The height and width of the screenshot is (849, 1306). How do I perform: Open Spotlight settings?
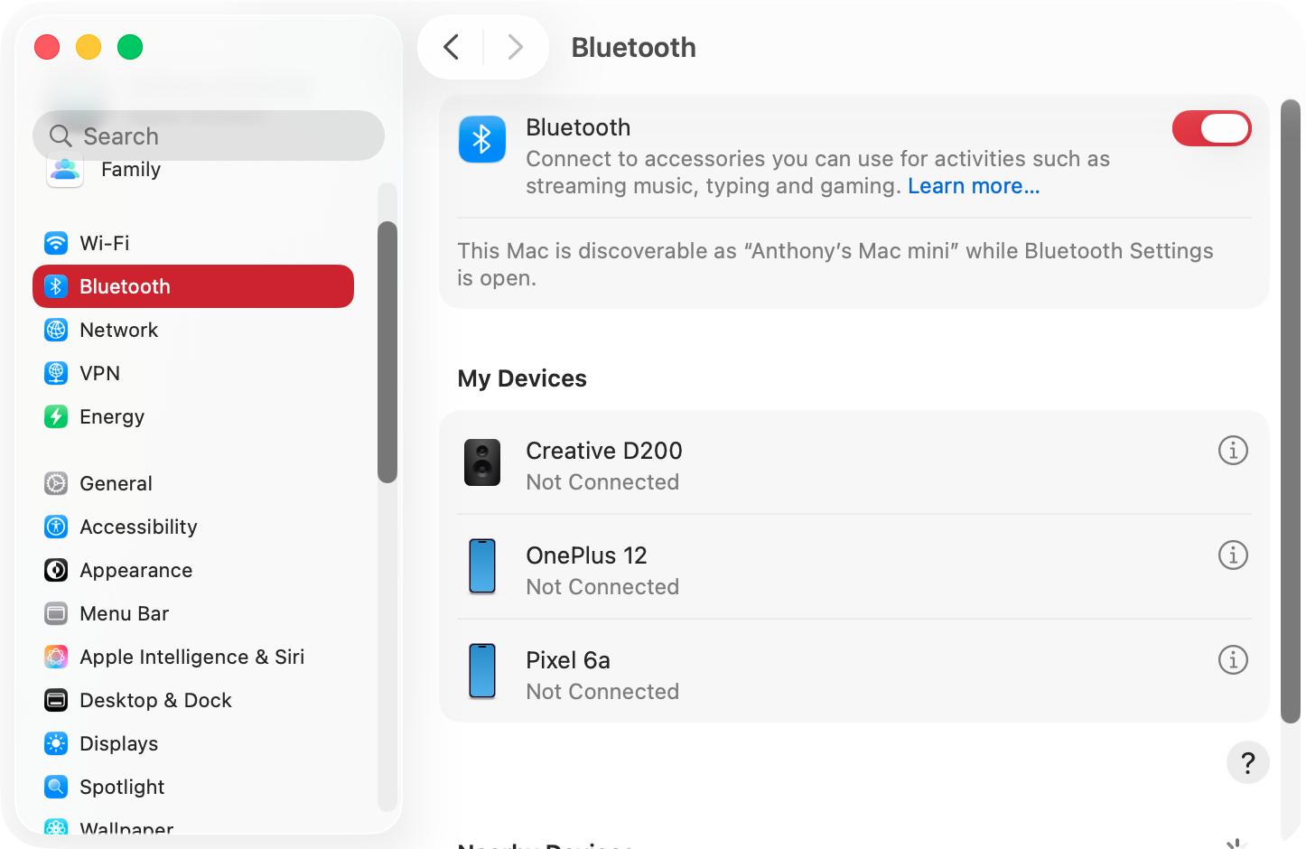(x=193, y=787)
